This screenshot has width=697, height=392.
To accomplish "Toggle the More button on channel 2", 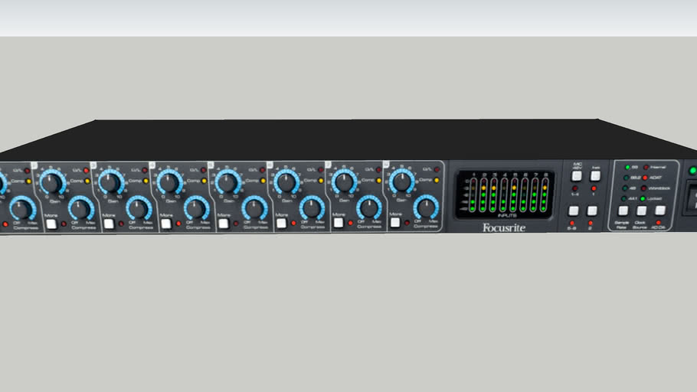I will (51, 224).
